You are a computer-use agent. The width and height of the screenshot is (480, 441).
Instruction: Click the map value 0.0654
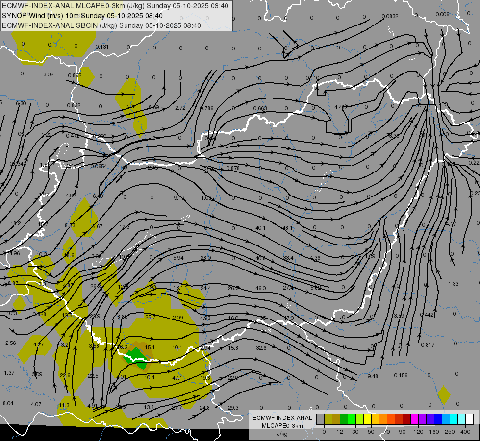point(99,167)
